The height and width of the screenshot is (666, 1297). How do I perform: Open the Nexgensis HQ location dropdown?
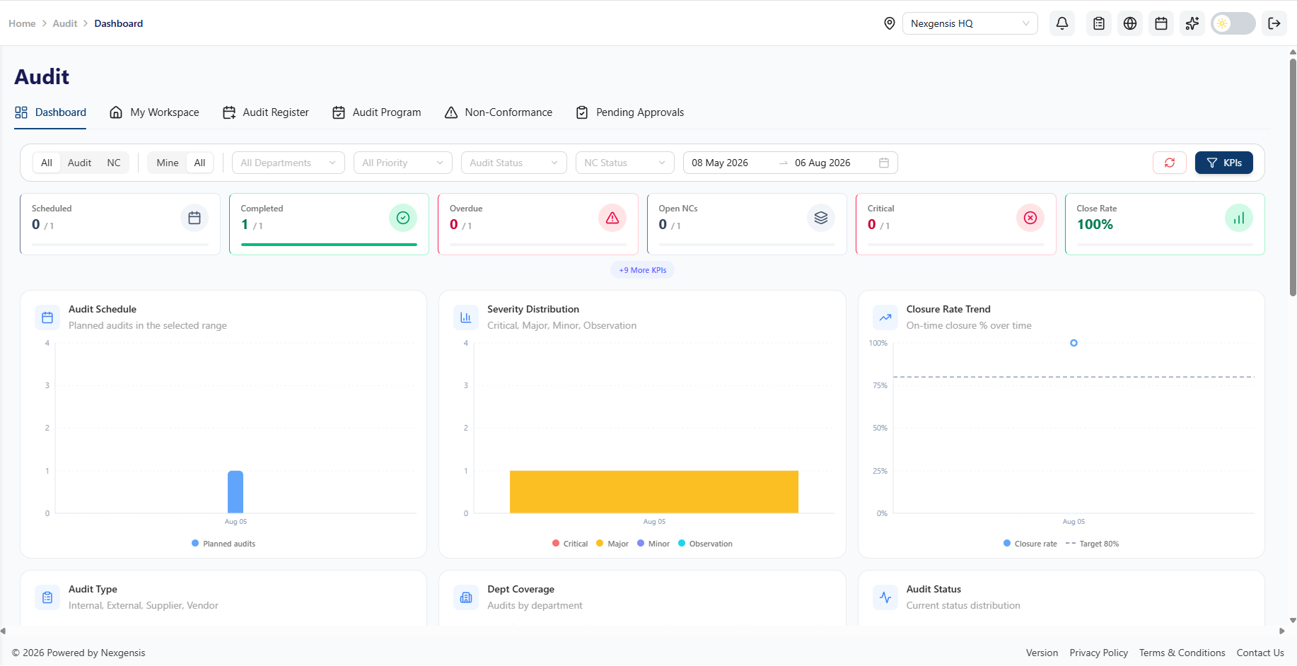pyautogui.click(x=970, y=23)
